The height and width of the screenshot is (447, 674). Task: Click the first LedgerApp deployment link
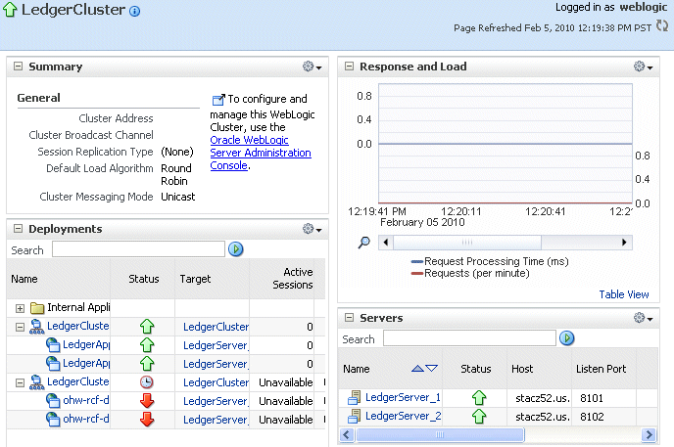(x=86, y=344)
